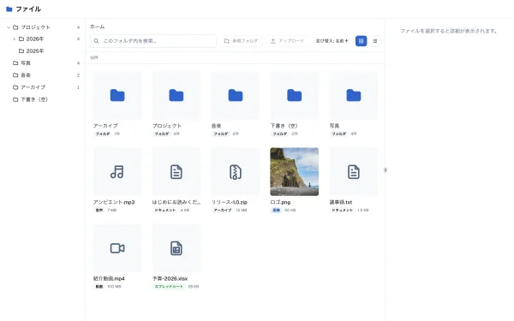Open the プロジェクト folder icon in grid

click(x=176, y=95)
